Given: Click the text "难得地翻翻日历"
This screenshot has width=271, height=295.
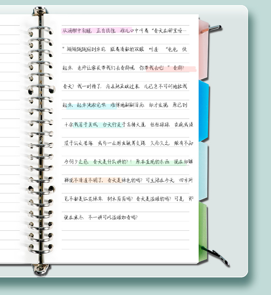Looking at the screenshot, I should click(127, 105).
